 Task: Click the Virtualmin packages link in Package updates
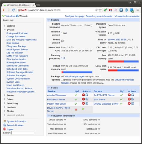pos(74,76)
